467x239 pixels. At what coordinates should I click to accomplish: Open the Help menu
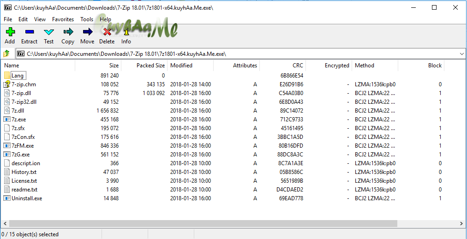(105, 19)
